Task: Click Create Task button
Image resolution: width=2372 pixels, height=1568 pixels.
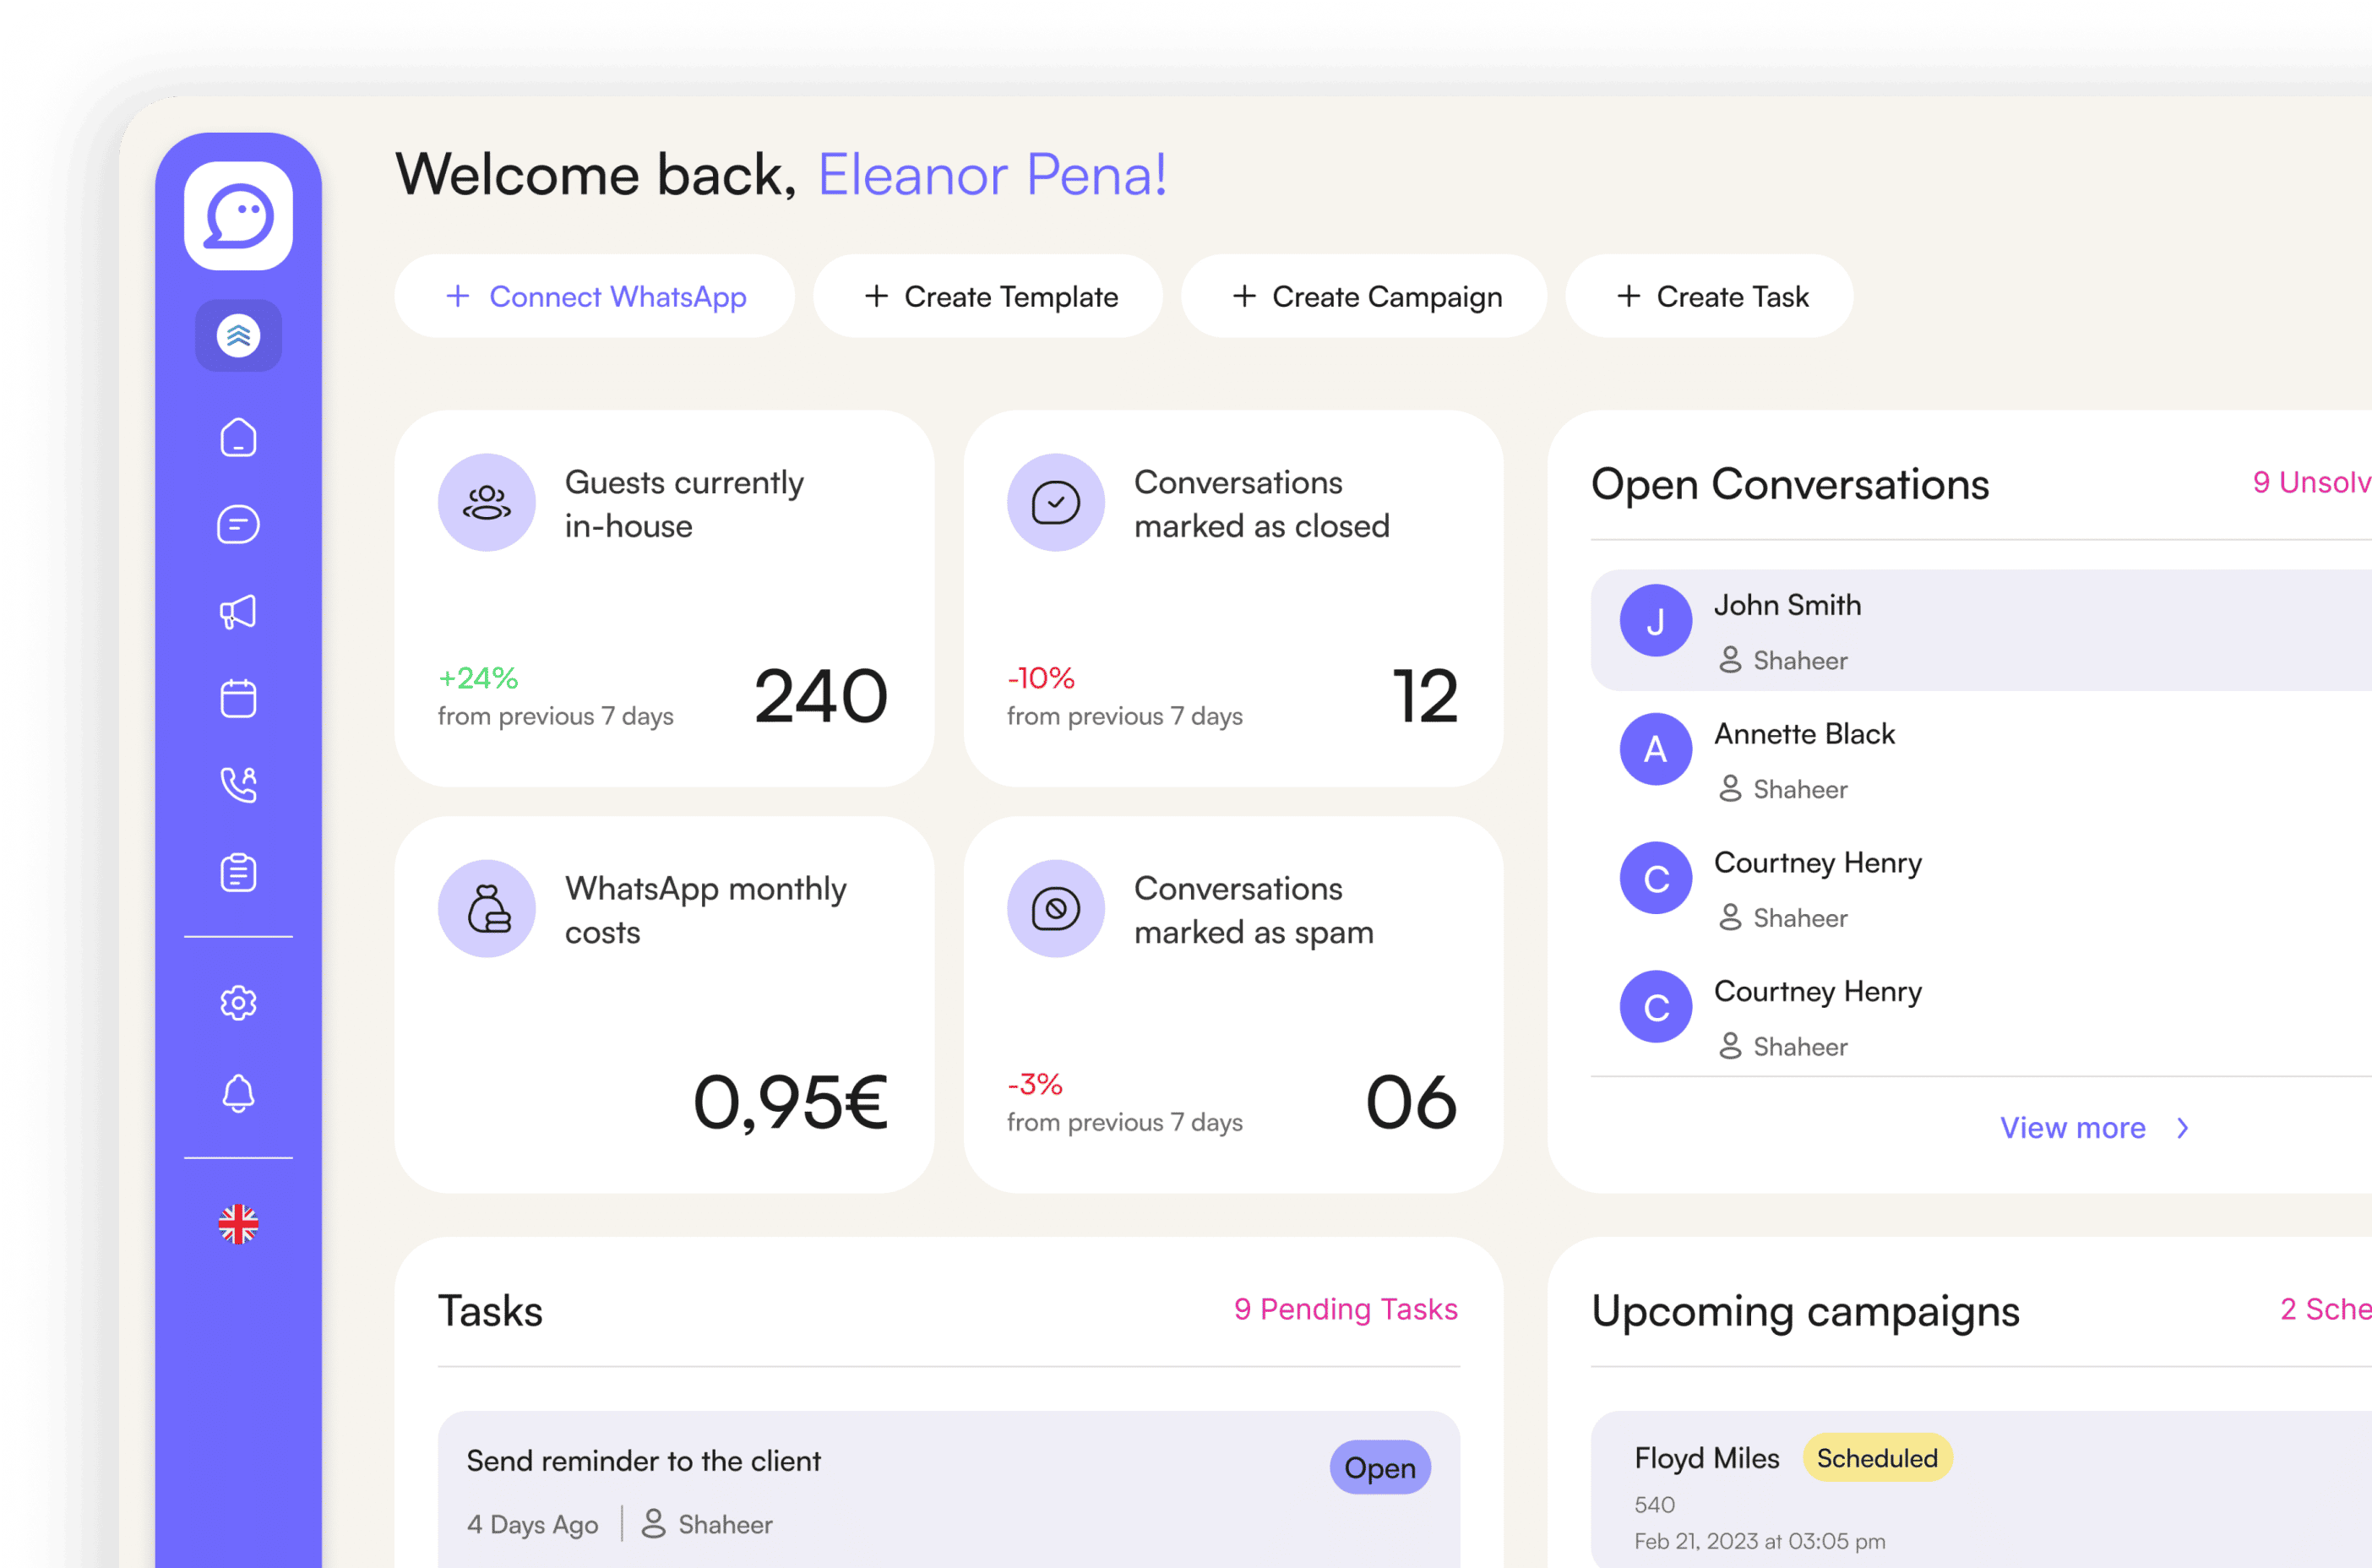Action: click(x=1709, y=296)
